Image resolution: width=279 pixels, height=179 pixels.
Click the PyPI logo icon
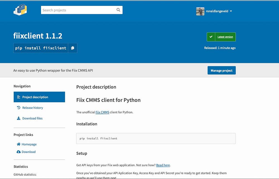coord(20,10)
